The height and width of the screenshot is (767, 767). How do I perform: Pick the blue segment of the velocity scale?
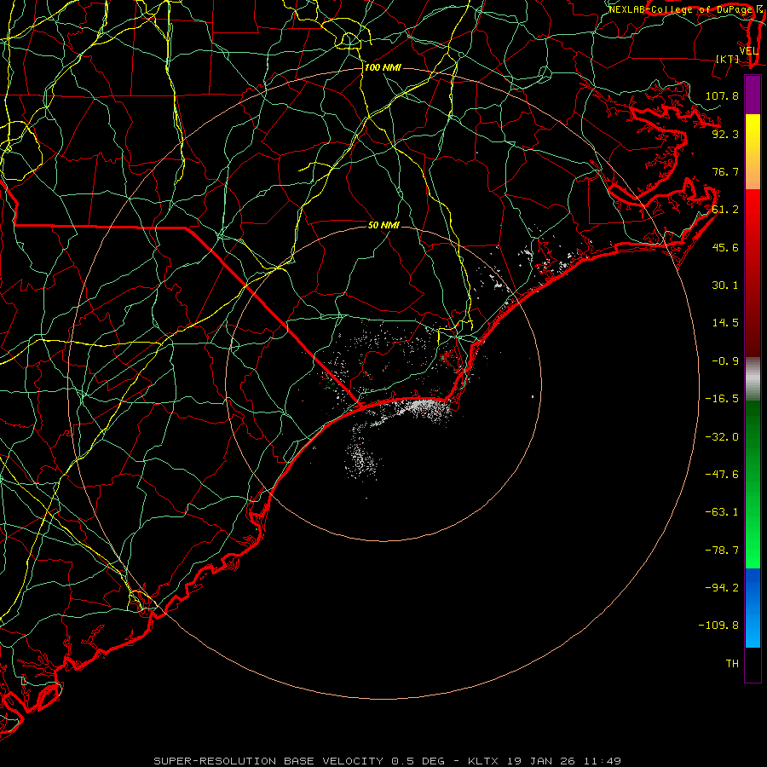753,608
